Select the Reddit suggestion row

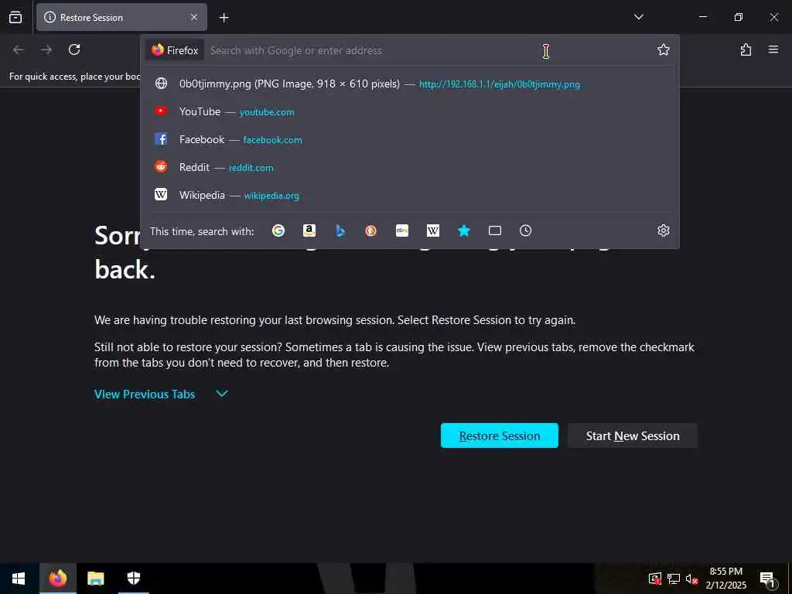tap(410, 167)
